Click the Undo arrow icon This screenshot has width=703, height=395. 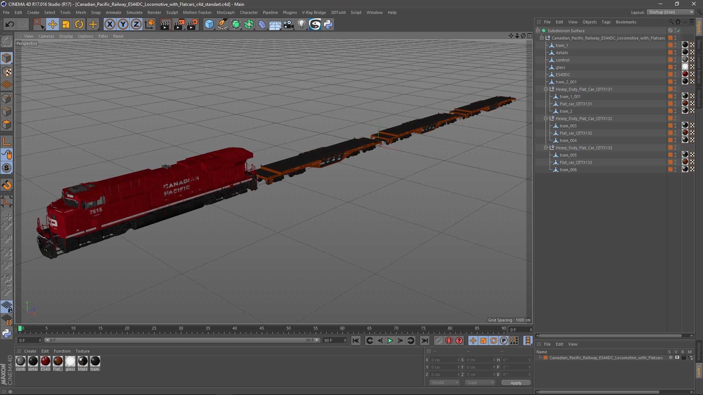coord(10,25)
